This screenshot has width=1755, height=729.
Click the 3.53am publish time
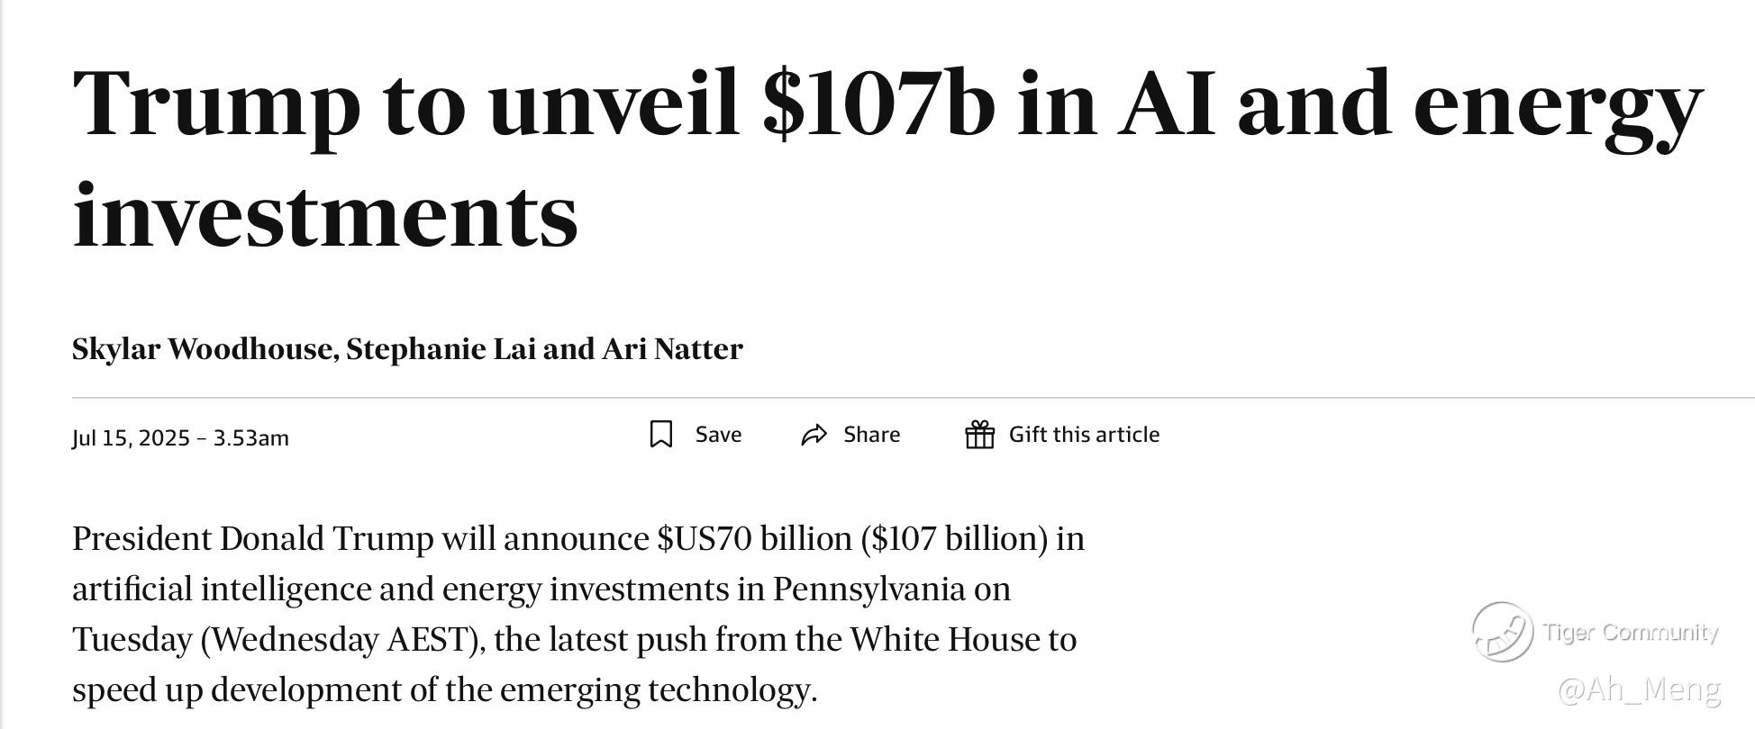(x=250, y=438)
